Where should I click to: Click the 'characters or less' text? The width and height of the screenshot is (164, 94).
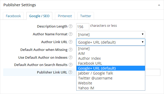(103, 25)
